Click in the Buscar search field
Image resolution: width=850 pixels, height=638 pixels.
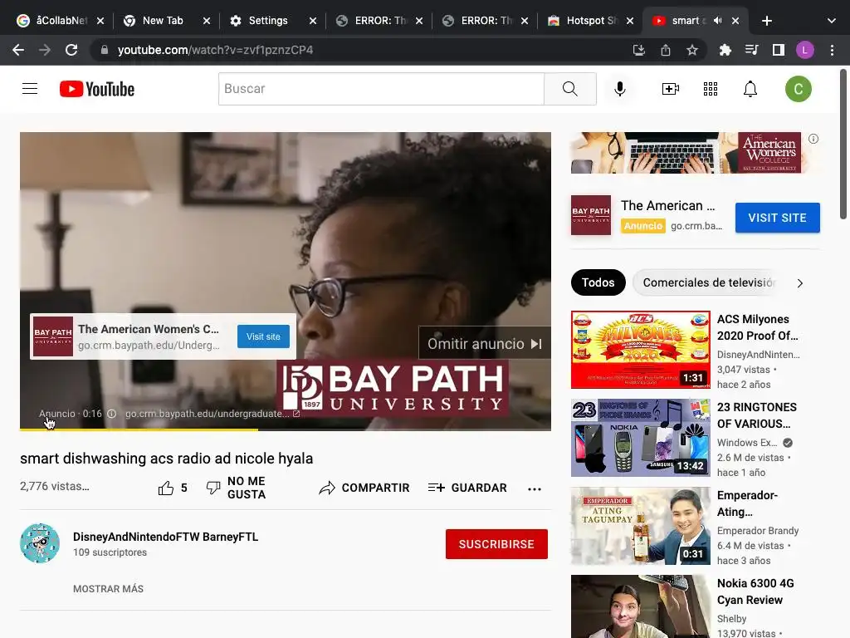(x=381, y=88)
